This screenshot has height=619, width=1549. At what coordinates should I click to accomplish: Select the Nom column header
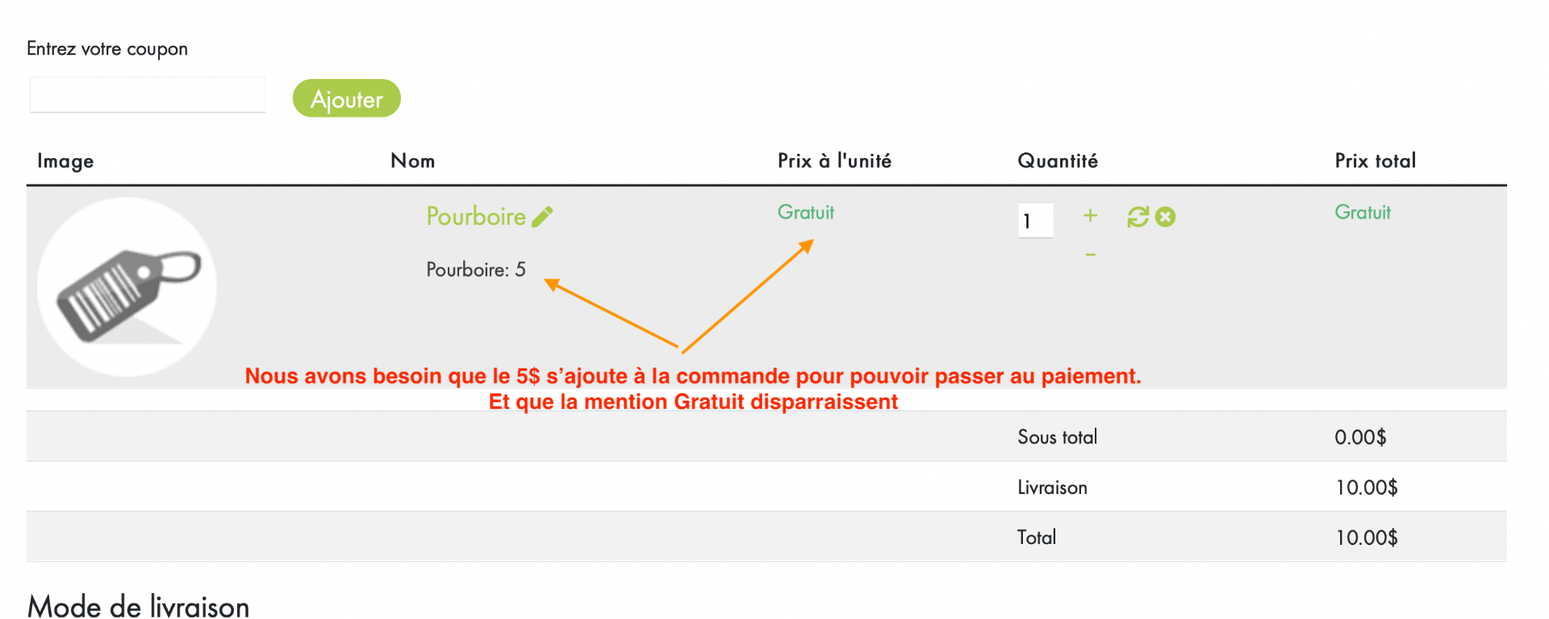point(412,161)
